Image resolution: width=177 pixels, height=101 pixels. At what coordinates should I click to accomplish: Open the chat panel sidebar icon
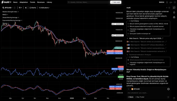(174, 8)
